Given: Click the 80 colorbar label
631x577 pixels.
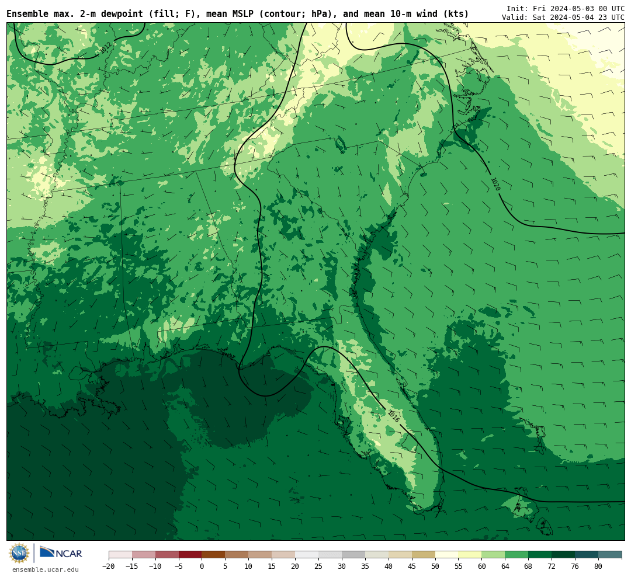Looking at the screenshot, I should (598, 566).
